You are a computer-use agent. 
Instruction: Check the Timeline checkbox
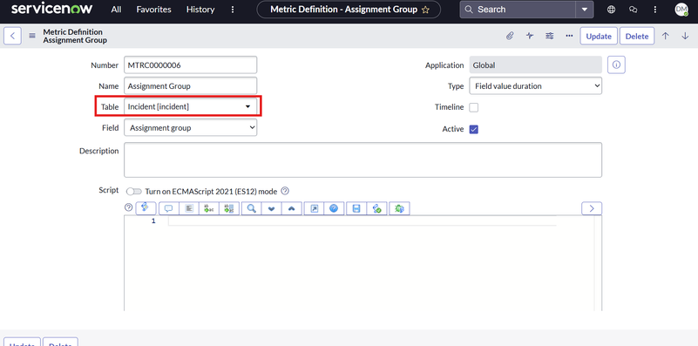[474, 107]
